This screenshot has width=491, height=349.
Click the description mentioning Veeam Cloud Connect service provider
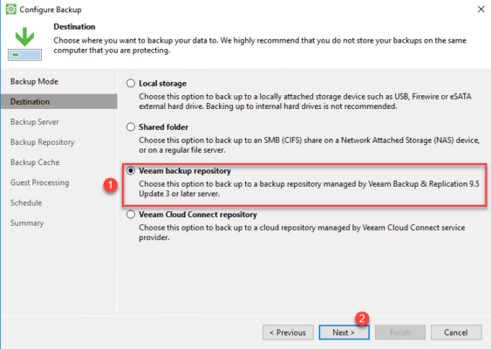(302, 232)
